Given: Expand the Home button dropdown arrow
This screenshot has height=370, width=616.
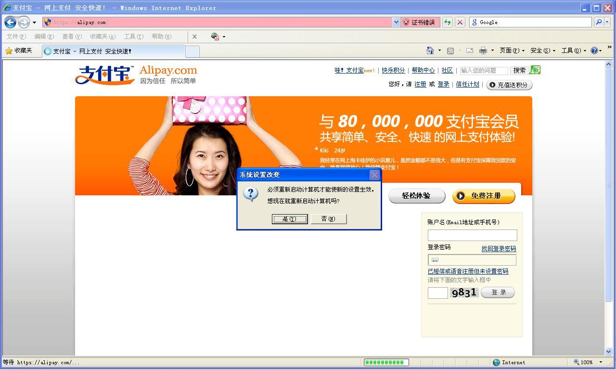Looking at the screenshot, I should [439, 51].
